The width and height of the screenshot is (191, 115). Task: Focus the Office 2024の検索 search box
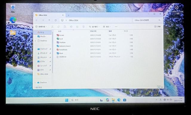(x=147, y=20)
